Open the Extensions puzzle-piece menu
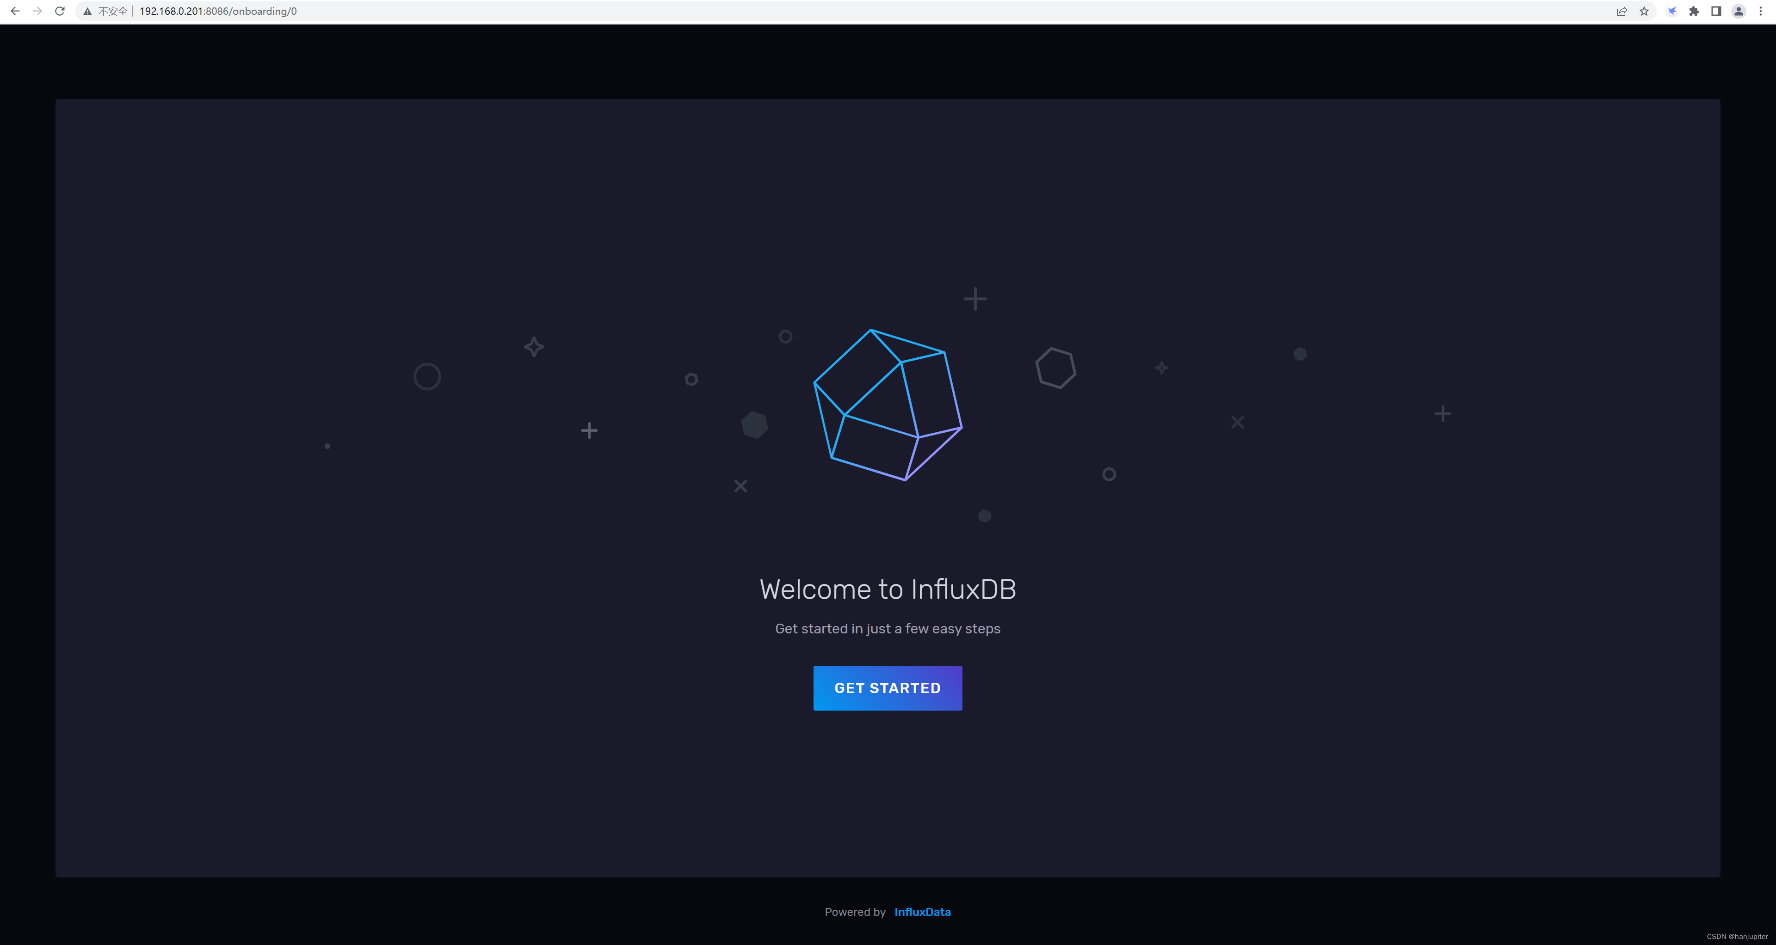Screen dimensions: 1776x945 point(1694,11)
